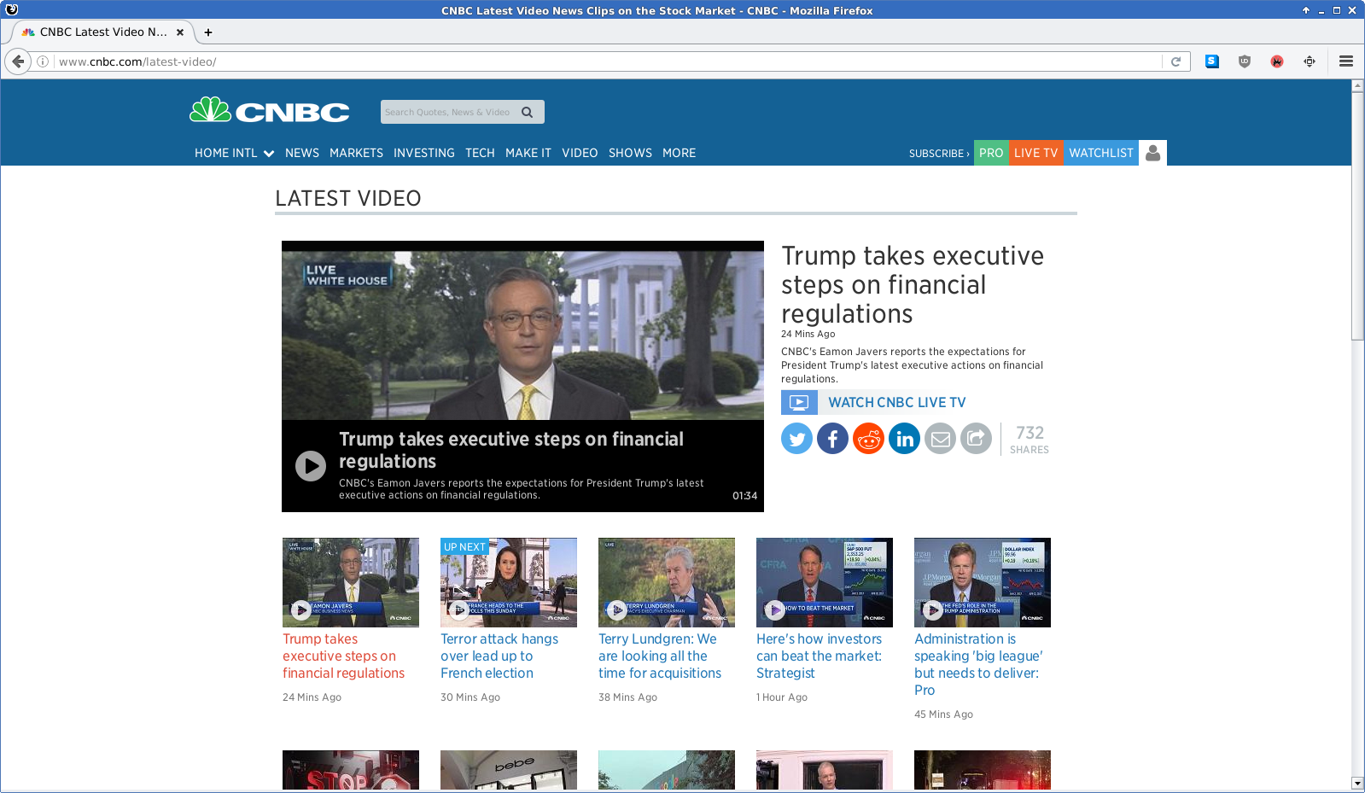Click the blue S extension icon
Screen dimensions: 1365x793
[1212, 61]
